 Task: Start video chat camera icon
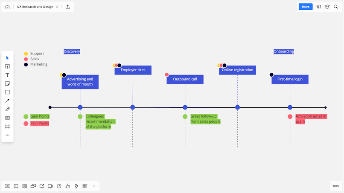50,186
